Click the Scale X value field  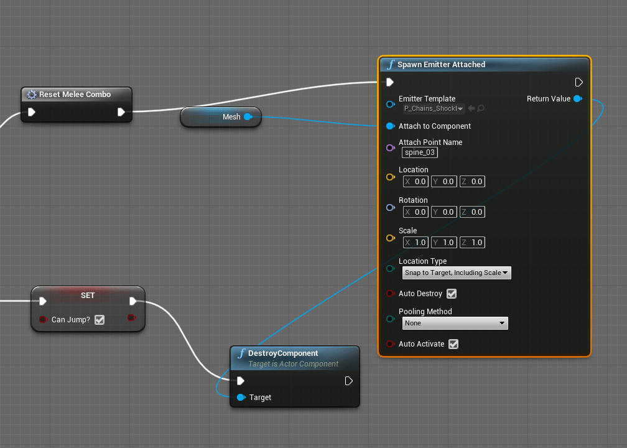point(416,242)
